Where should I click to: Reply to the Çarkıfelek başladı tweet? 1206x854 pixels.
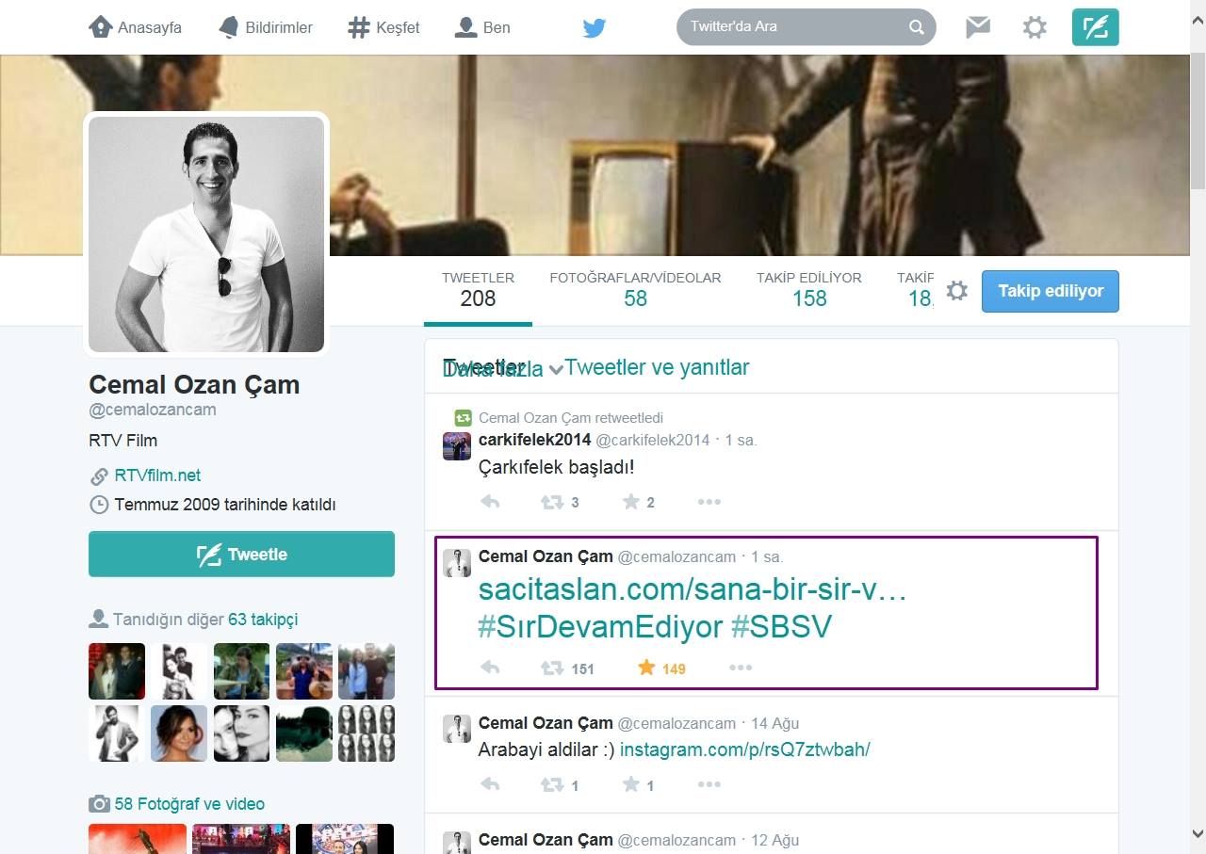click(490, 502)
